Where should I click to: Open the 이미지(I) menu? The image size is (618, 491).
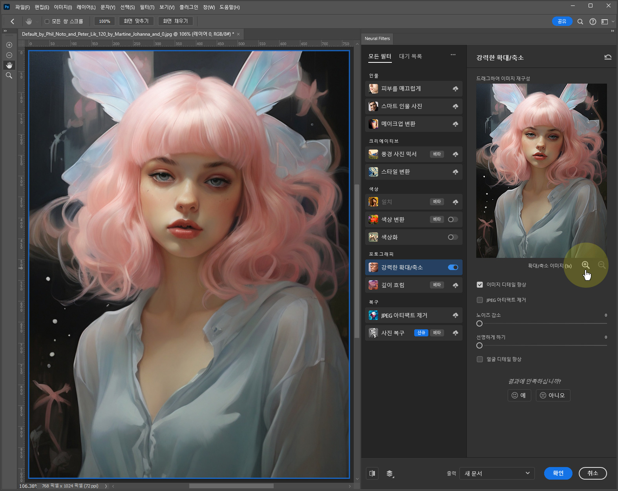tap(63, 7)
